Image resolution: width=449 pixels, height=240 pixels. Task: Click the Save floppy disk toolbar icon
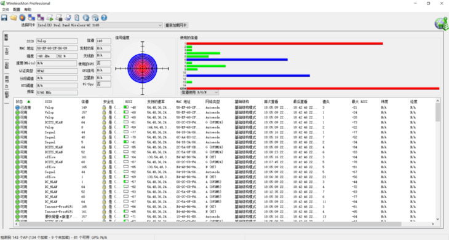[4, 18]
